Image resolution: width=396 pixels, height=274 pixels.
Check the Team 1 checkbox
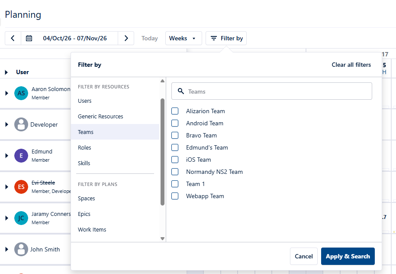[175, 184]
